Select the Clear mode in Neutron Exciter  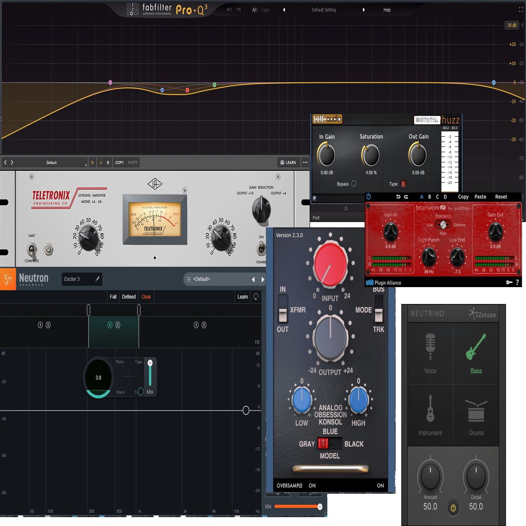[146, 297]
